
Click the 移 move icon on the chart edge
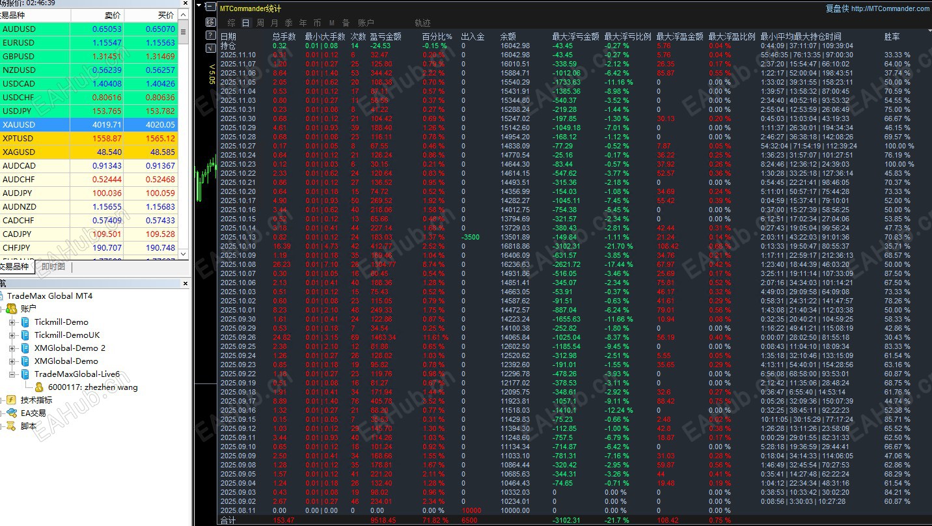tap(210, 21)
